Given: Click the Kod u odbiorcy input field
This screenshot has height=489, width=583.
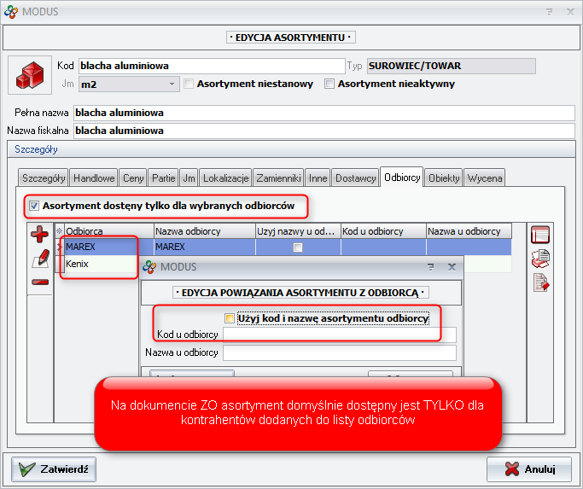Looking at the screenshot, I should pyautogui.click(x=339, y=335).
